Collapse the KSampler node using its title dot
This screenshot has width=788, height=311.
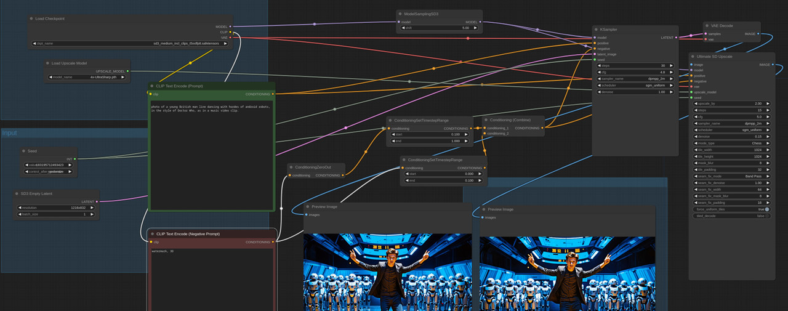[x=597, y=29]
